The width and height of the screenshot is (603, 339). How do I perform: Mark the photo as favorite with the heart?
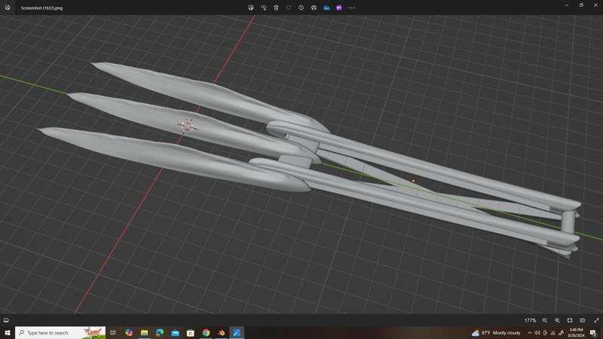pos(289,8)
